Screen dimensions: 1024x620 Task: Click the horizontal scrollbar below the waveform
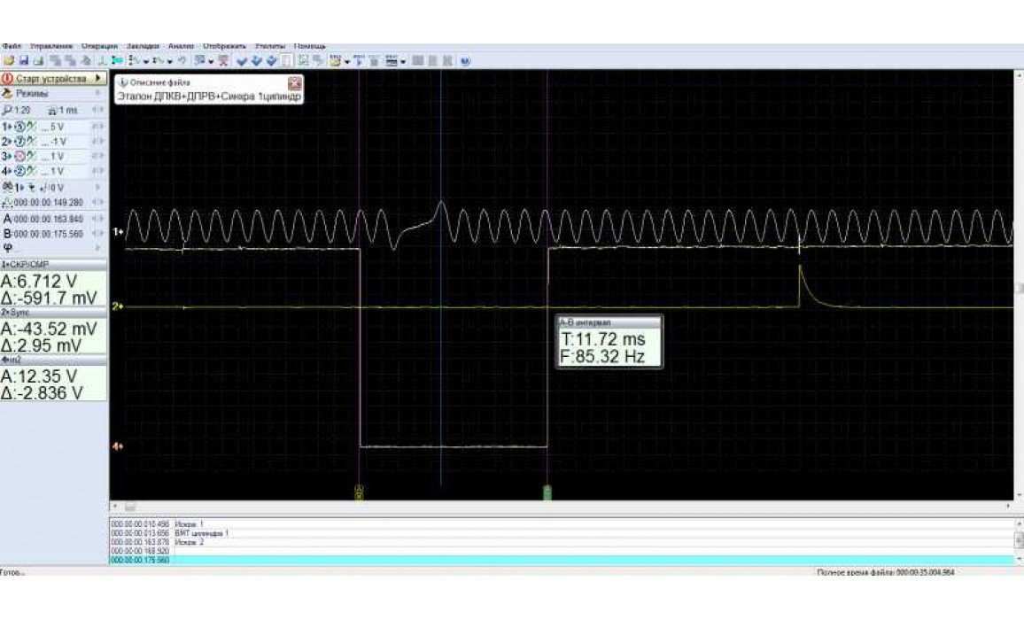pos(562,507)
